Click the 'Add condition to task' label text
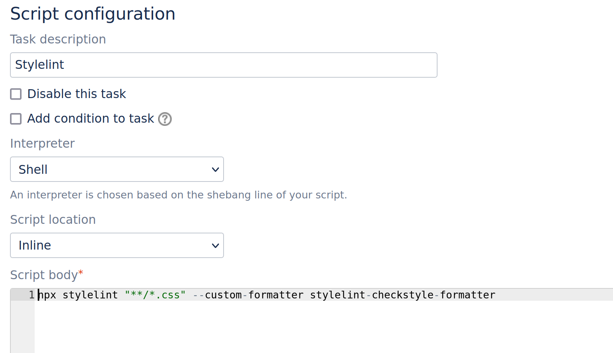613x353 pixels. click(90, 118)
